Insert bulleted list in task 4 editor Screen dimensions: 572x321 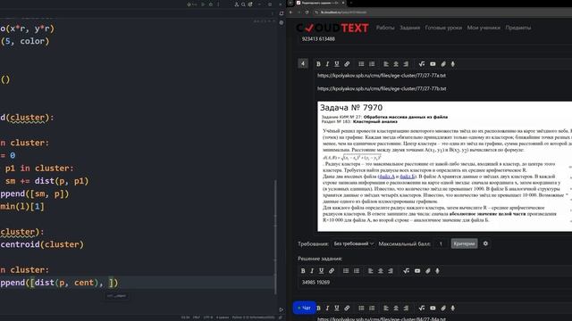[x=361, y=64]
